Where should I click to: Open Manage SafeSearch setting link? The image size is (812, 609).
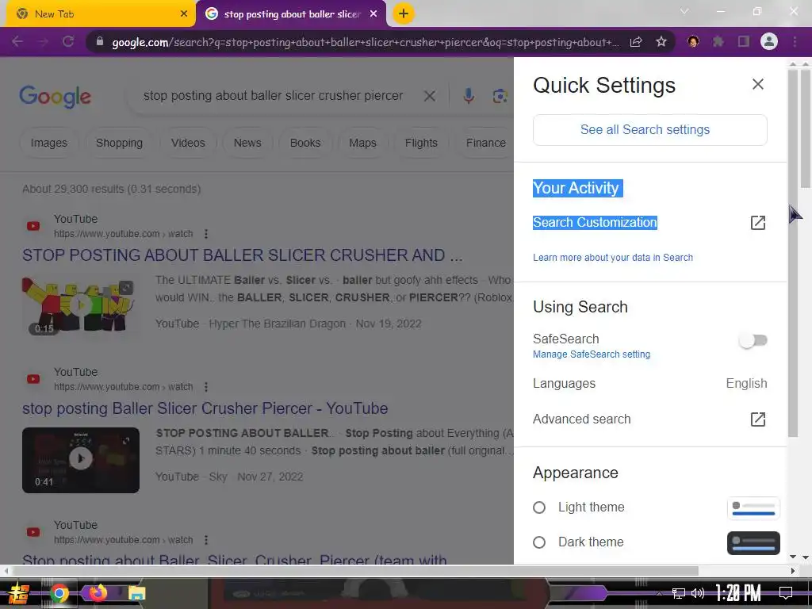pos(592,354)
